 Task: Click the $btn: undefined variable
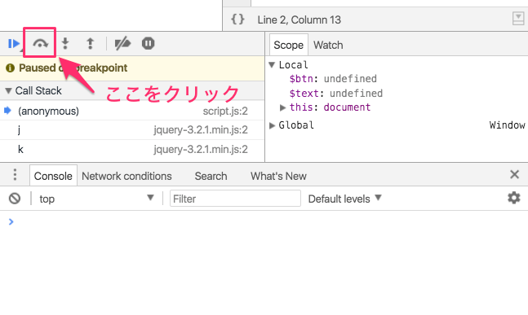(333, 79)
